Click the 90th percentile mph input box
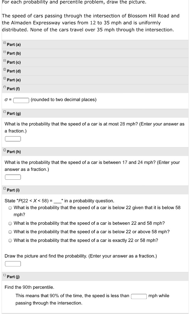190x314 pixels. pyautogui.click(x=138, y=296)
